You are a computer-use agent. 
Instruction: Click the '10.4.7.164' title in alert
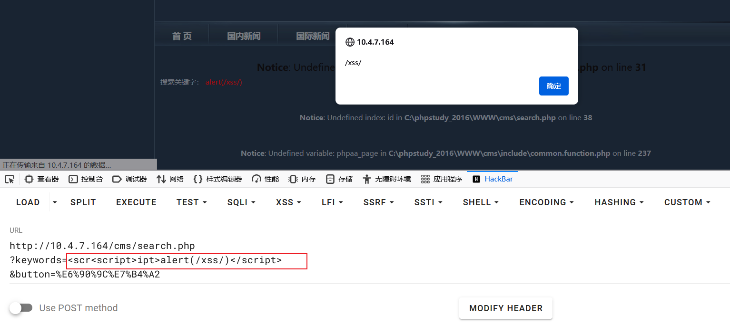coord(375,42)
